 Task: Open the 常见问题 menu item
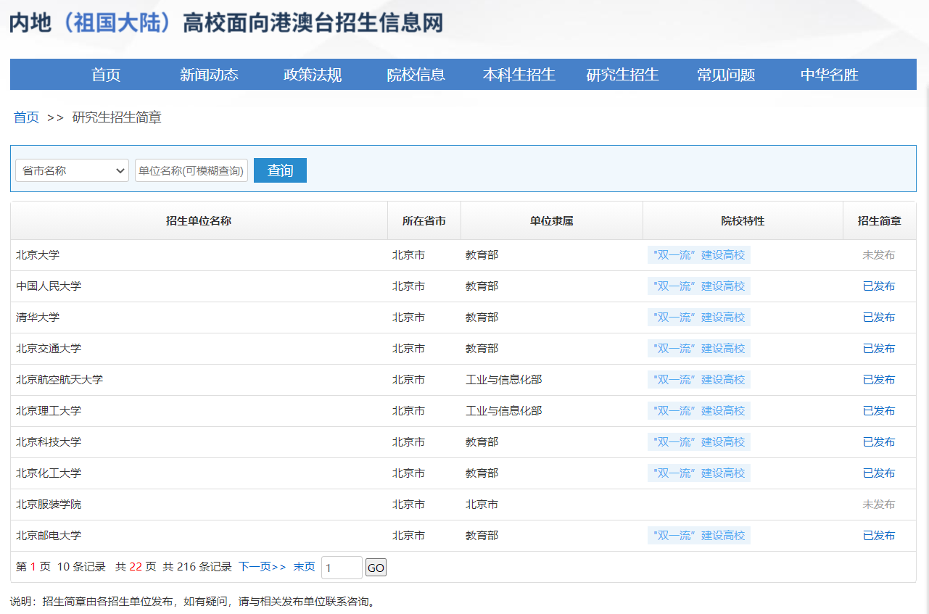tap(726, 75)
